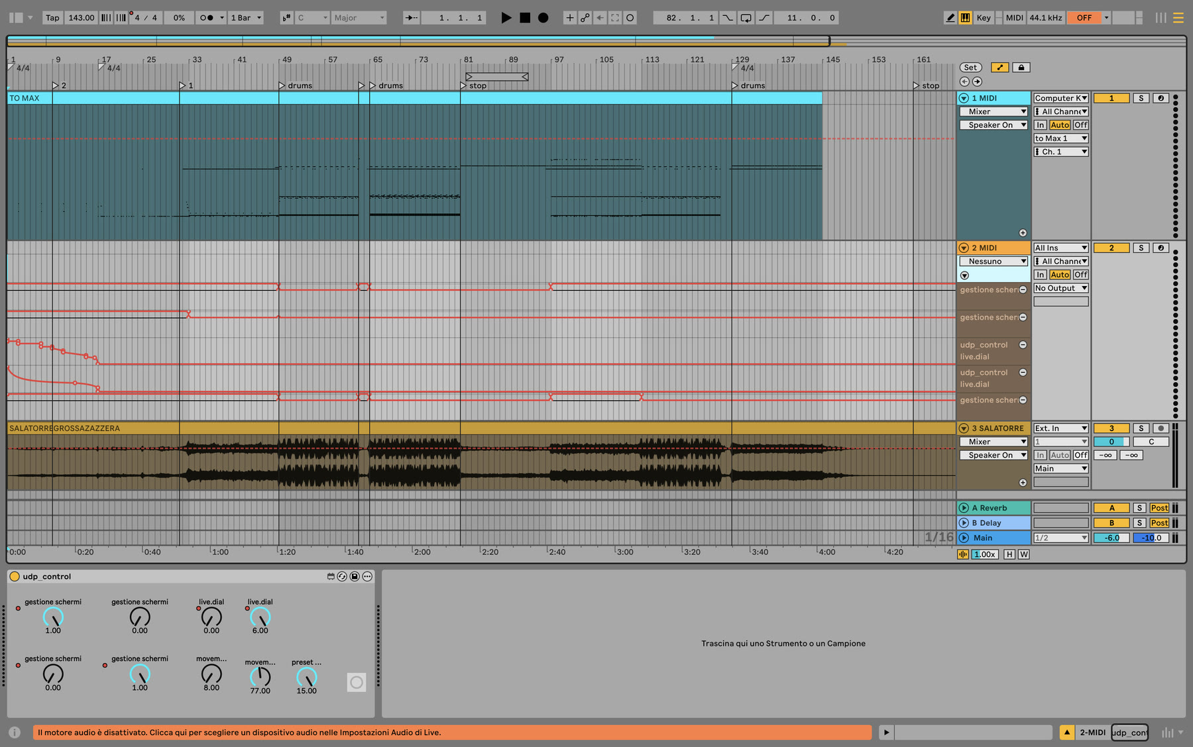The image size is (1193, 747).
Task: Toggle waveform optimize height icon
Action: point(962,554)
